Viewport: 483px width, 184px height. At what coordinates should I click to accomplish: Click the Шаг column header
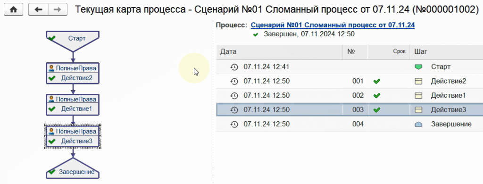[446, 52]
